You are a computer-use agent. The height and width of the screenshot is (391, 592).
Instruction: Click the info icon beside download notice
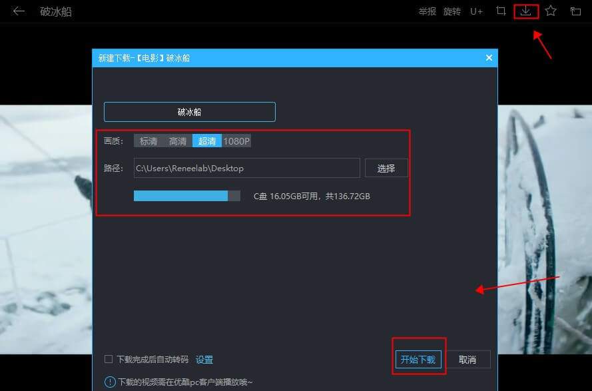pyautogui.click(x=110, y=382)
